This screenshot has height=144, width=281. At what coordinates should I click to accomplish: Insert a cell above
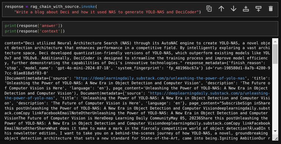pyautogui.click(x=246, y=9)
